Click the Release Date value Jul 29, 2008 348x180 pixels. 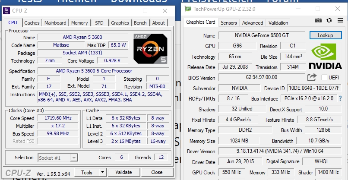(x=235, y=67)
